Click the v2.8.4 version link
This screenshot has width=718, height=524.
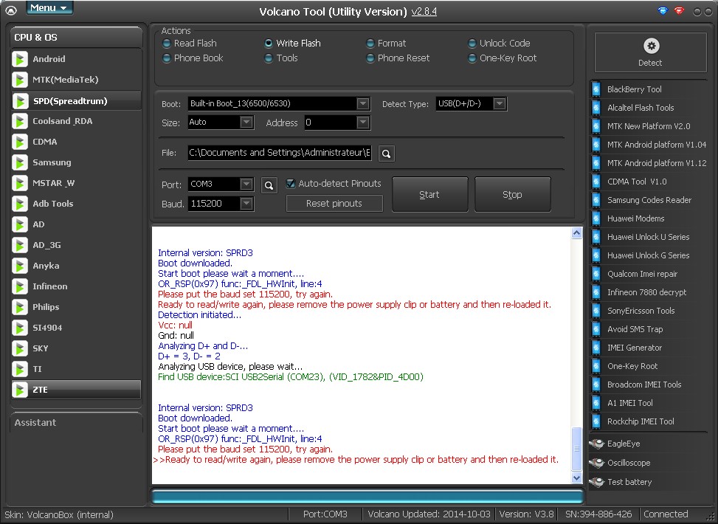[424, 12]
